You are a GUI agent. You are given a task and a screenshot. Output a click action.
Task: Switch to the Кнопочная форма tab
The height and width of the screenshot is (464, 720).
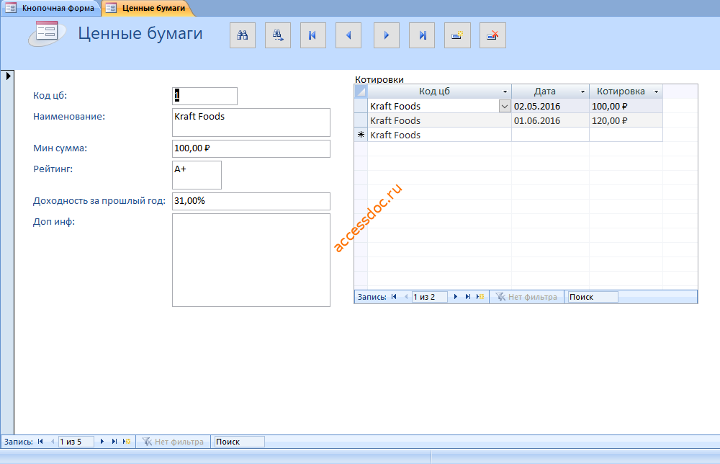(x=50, y=8)
